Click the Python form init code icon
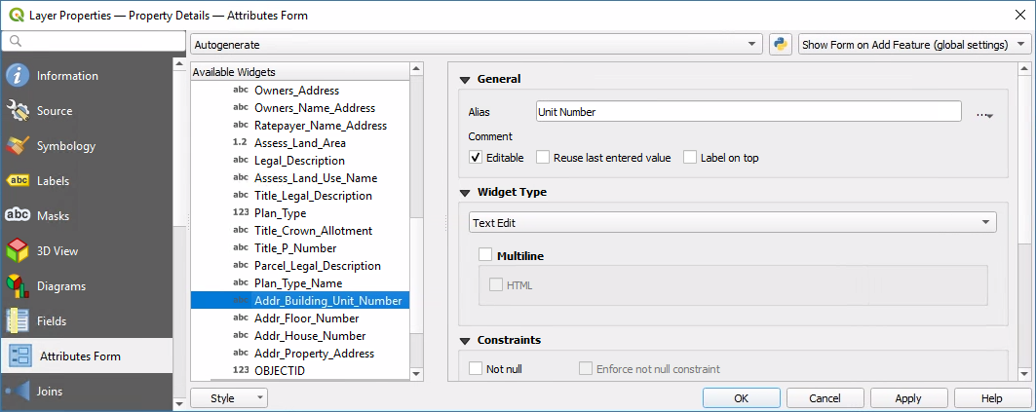This screenshot has height=412, width=1036. tap(780, 45)
